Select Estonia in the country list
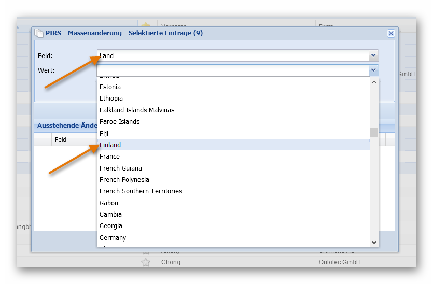 click(x=110, y=87)
